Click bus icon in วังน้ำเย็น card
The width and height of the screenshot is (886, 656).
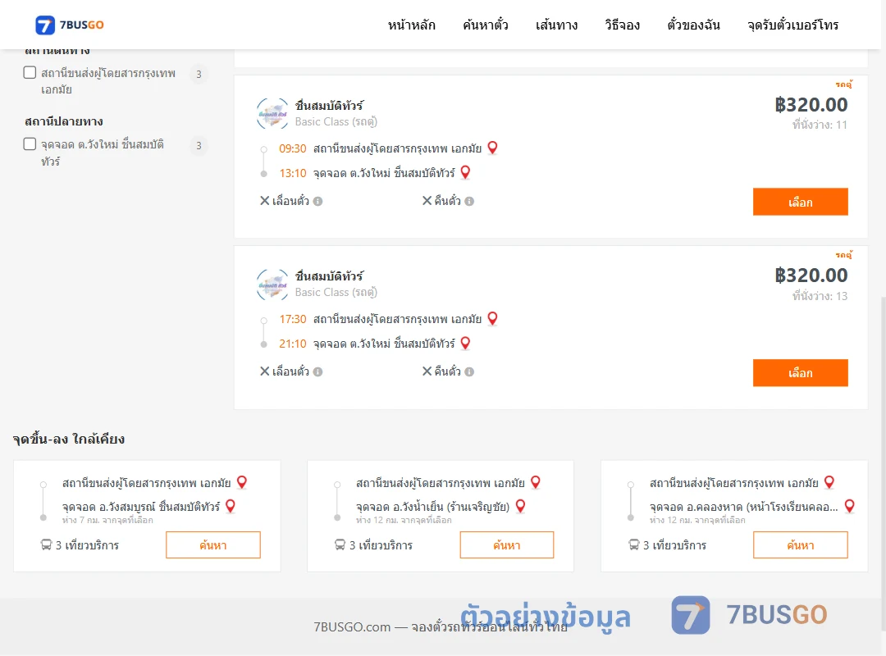click(340, 544)
